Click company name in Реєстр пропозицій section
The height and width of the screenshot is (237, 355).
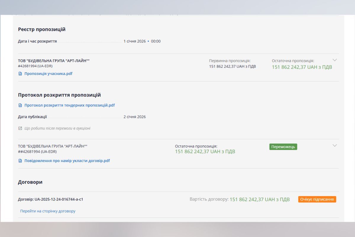tap(54, 61)
